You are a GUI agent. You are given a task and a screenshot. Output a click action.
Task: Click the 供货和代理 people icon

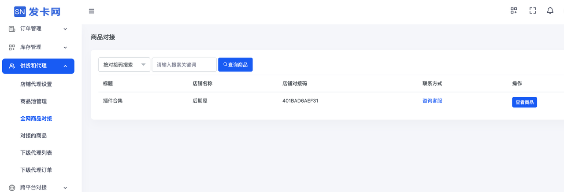coord(12,66)
